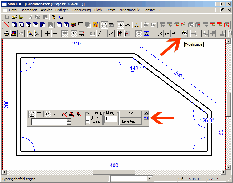
Task: Click the blue undo arrow in floating panel
Action: (146, 118)
